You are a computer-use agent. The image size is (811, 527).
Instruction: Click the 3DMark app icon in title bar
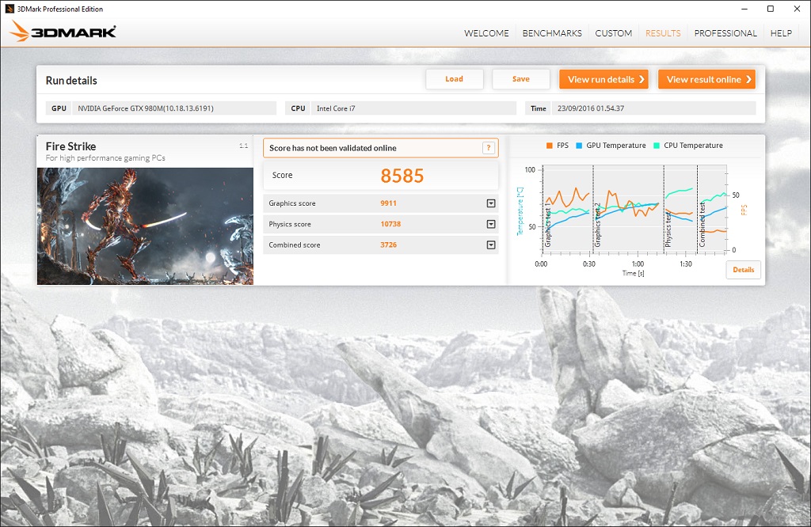[9, 9]
